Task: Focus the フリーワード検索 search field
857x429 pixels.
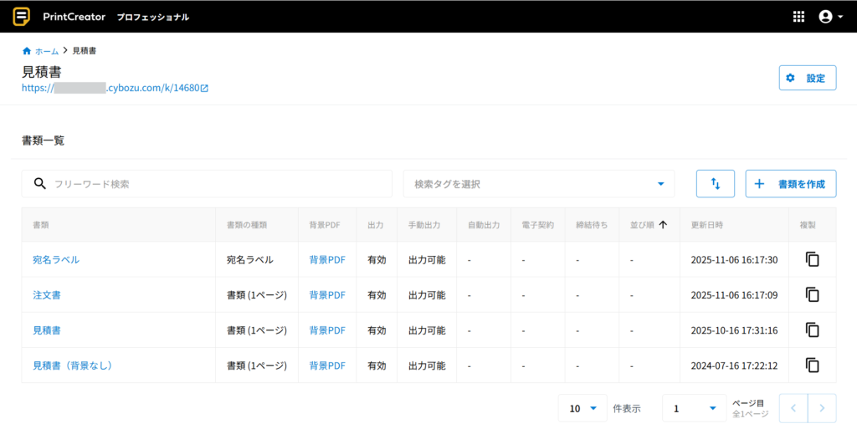Action: tap(218, 184)
